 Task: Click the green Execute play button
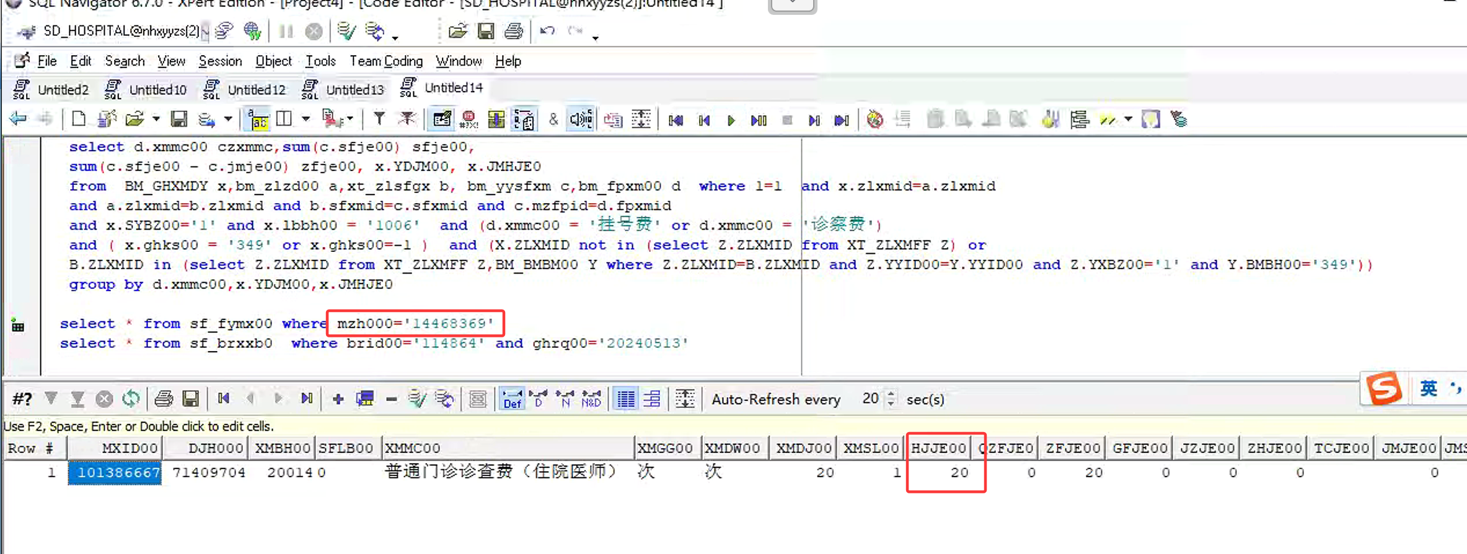click(731, 119)
